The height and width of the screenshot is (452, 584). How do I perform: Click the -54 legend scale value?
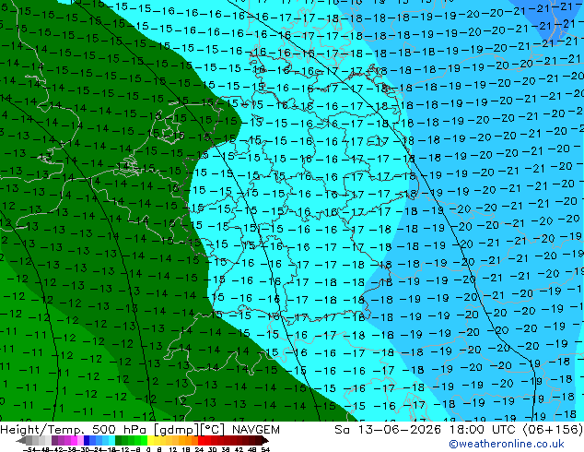[29, 449]
